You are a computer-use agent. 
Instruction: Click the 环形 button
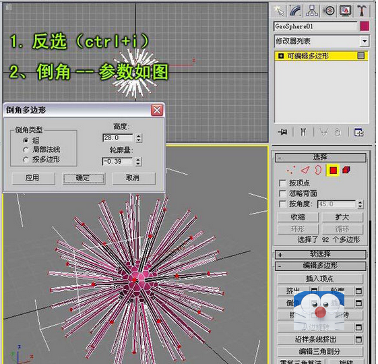[298, 229]
